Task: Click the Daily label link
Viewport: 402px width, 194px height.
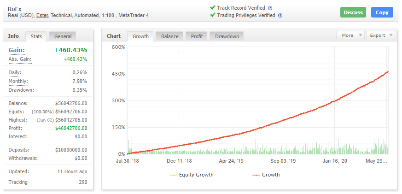Action: [15, 73]
